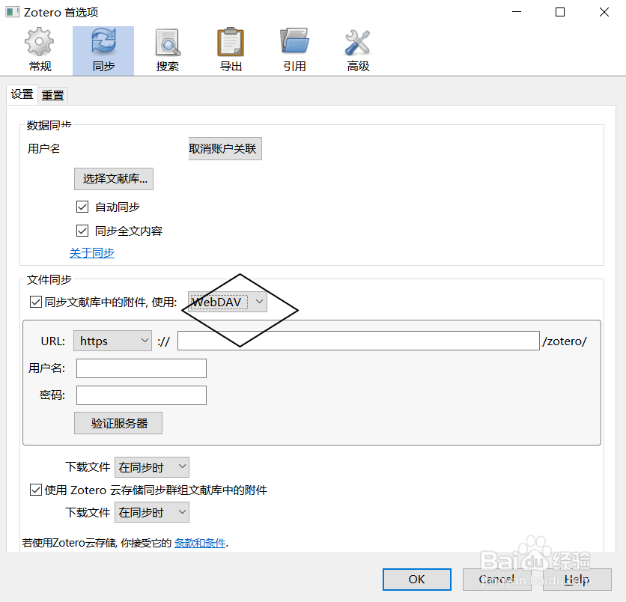The height and width of the screenshot is (602, 626).
Task: Click the OK button
Action: [417, 580]
